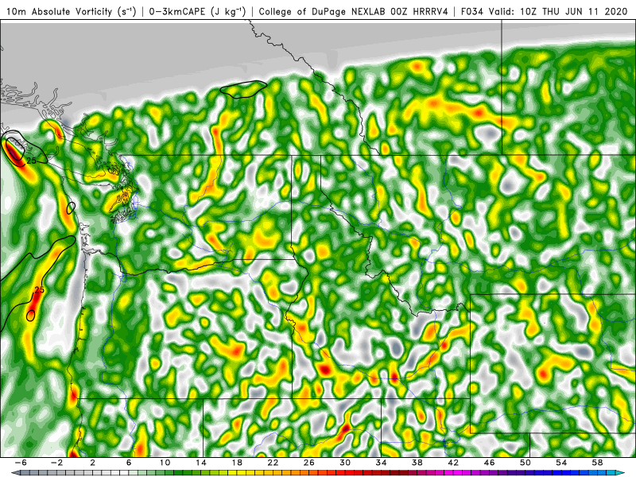The width and height of the screenshot is (636, 477).
Task: Click the colorbar's left gray arrow end
Action: pos(15,473)
